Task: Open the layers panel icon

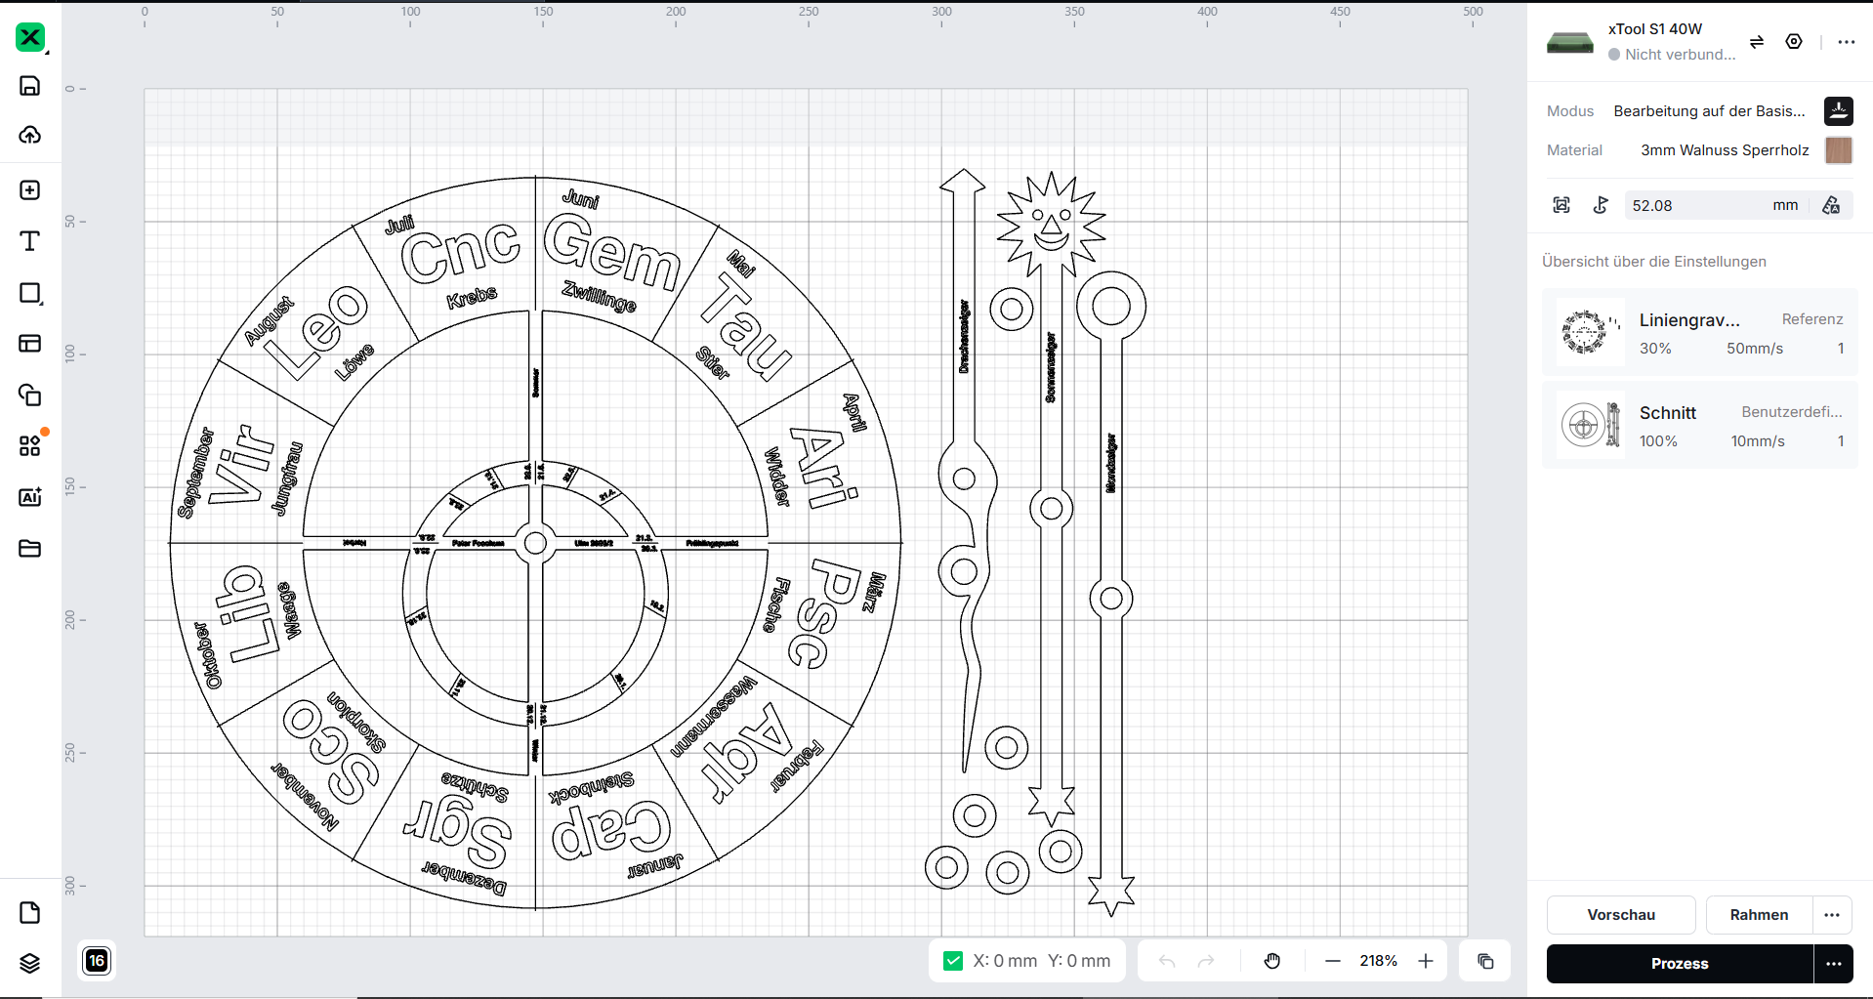Action: coord(30,963)
